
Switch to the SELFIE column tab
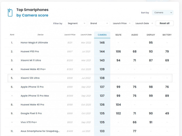(x=118, y=35)
